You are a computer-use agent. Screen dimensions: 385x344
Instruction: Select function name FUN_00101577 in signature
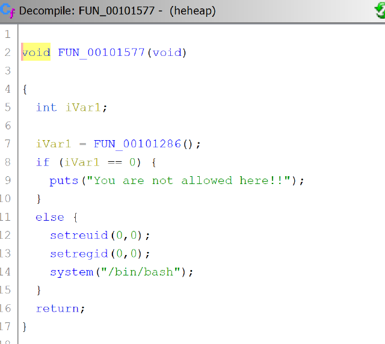click(x=101, y=52)
